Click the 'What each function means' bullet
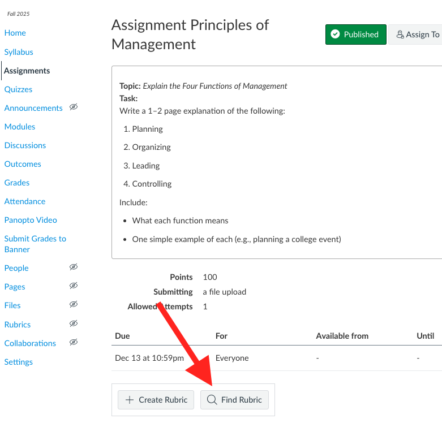Screen dimensions: 442x423 point(180,221)
